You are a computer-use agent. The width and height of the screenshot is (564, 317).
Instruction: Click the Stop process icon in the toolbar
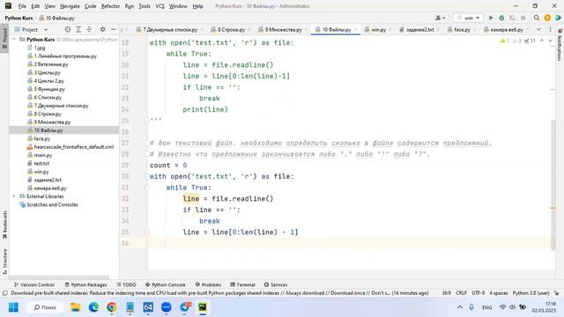tap(523, 18)
